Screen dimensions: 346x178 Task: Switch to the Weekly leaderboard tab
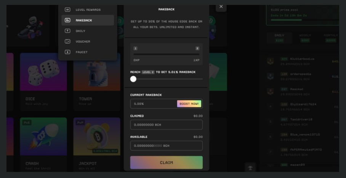coord(305,38)
